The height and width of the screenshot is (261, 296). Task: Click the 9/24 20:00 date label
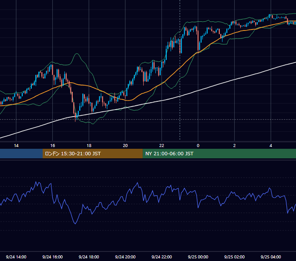click(x=125, y=257)
